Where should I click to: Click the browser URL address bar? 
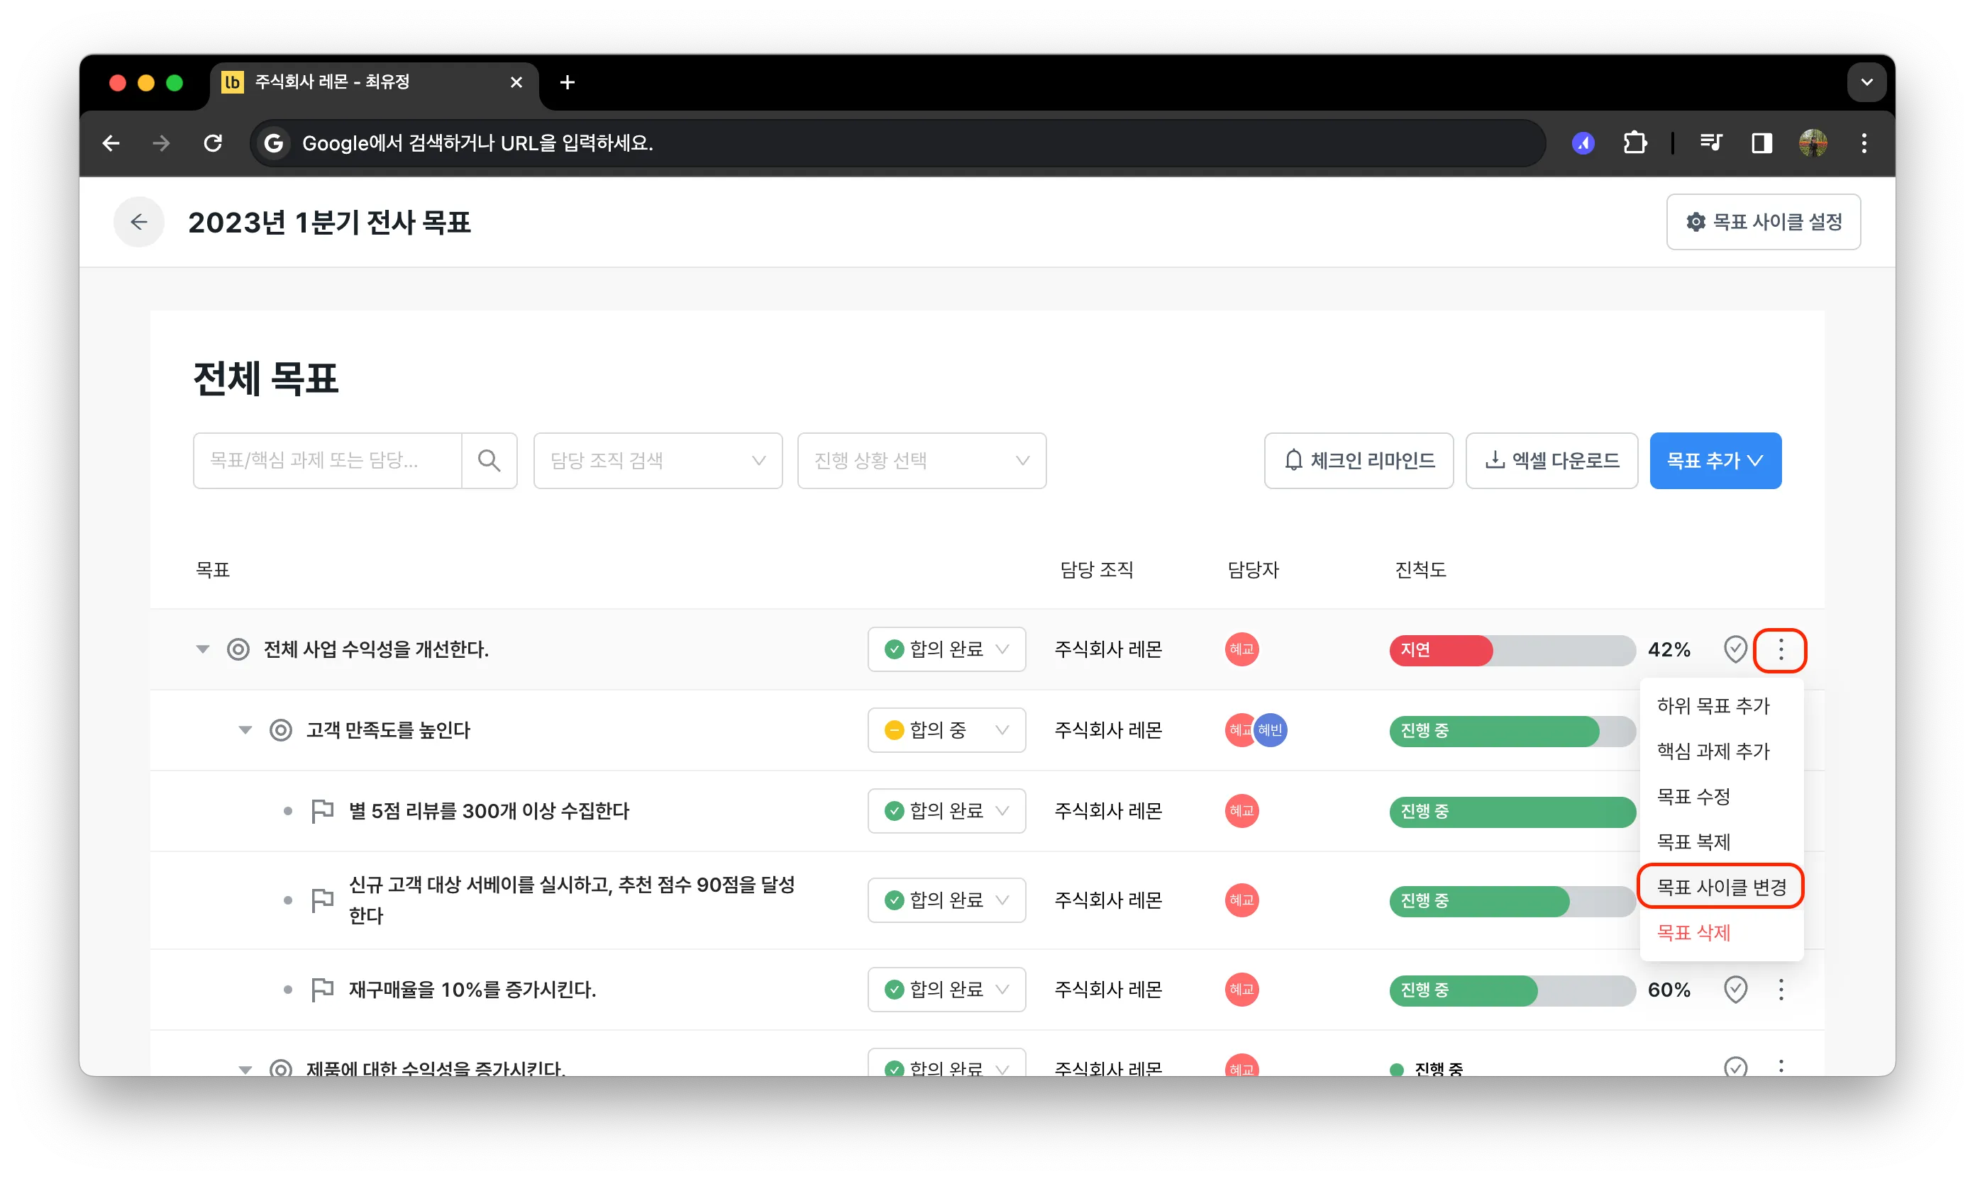pos(897,143)
